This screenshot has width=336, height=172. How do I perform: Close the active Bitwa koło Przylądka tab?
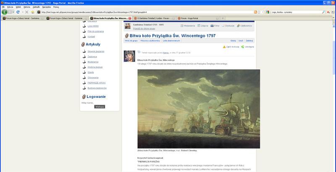pyautogui.click(x=130, y=18)
